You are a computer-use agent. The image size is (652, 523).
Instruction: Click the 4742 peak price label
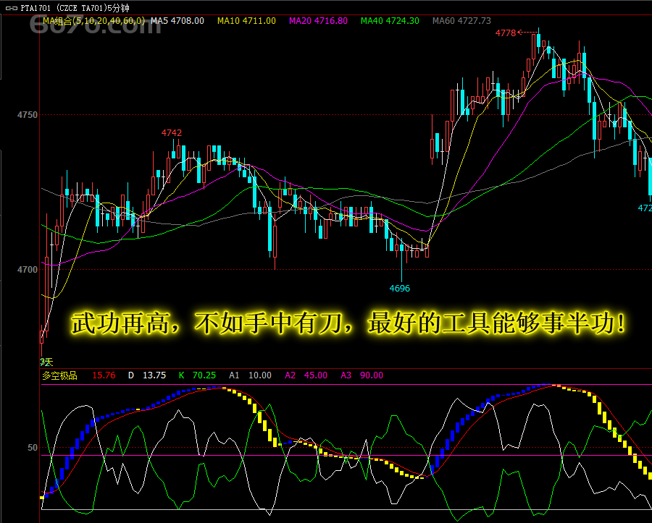(x=172, y=133)
